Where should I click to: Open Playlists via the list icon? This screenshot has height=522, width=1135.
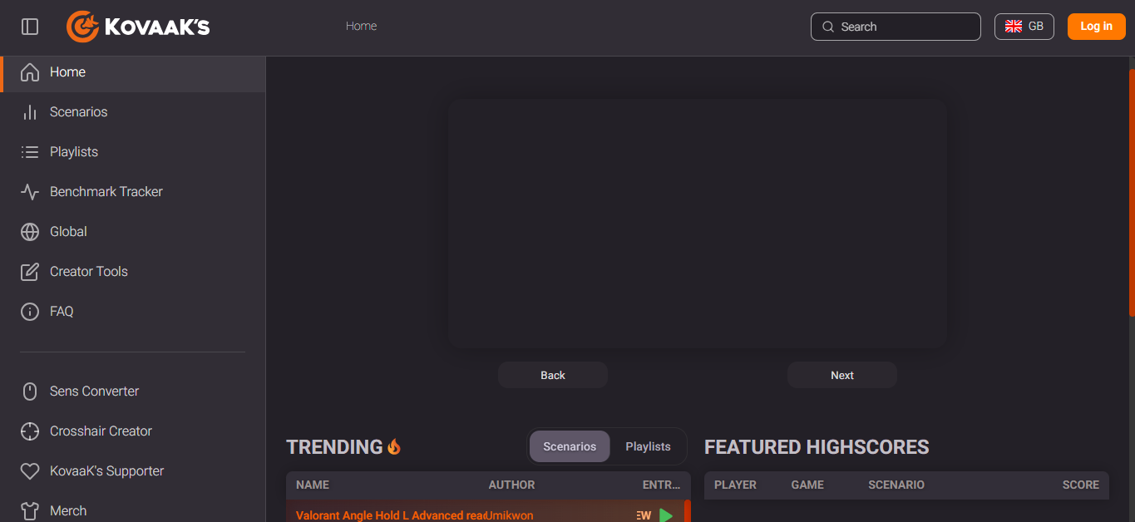[30, 152]
